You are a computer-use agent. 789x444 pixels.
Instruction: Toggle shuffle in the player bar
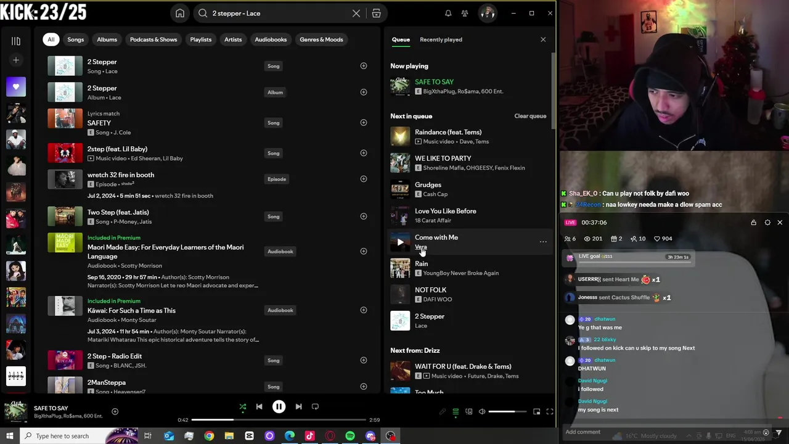[x=243, y=407]
